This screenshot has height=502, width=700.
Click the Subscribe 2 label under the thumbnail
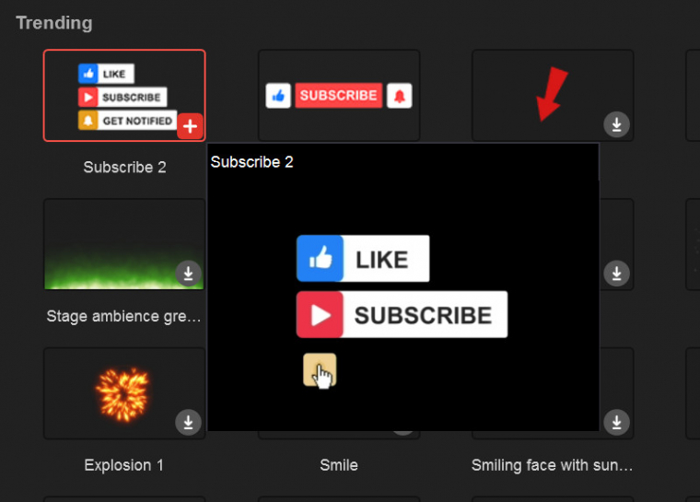[x=124, y=168]
